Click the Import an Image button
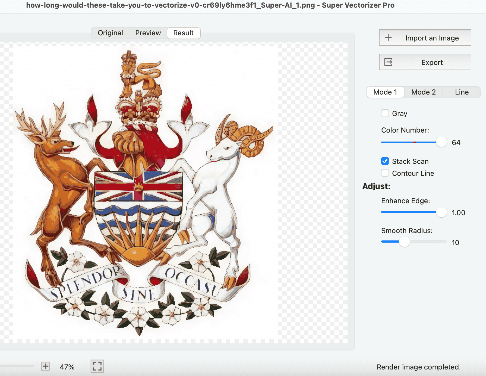 tap(425, 37)
